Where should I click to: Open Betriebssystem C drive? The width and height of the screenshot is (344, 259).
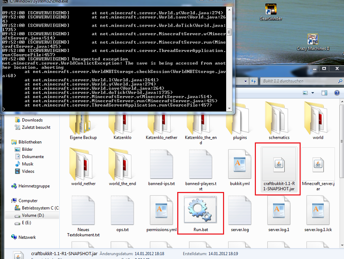point(37,208)
